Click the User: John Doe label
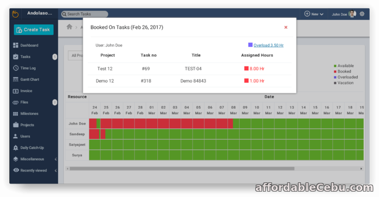 (x=109, y=45)
